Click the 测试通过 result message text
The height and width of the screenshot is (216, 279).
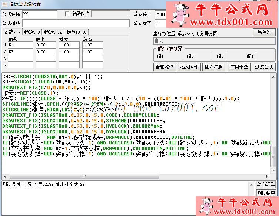[43, 185]
